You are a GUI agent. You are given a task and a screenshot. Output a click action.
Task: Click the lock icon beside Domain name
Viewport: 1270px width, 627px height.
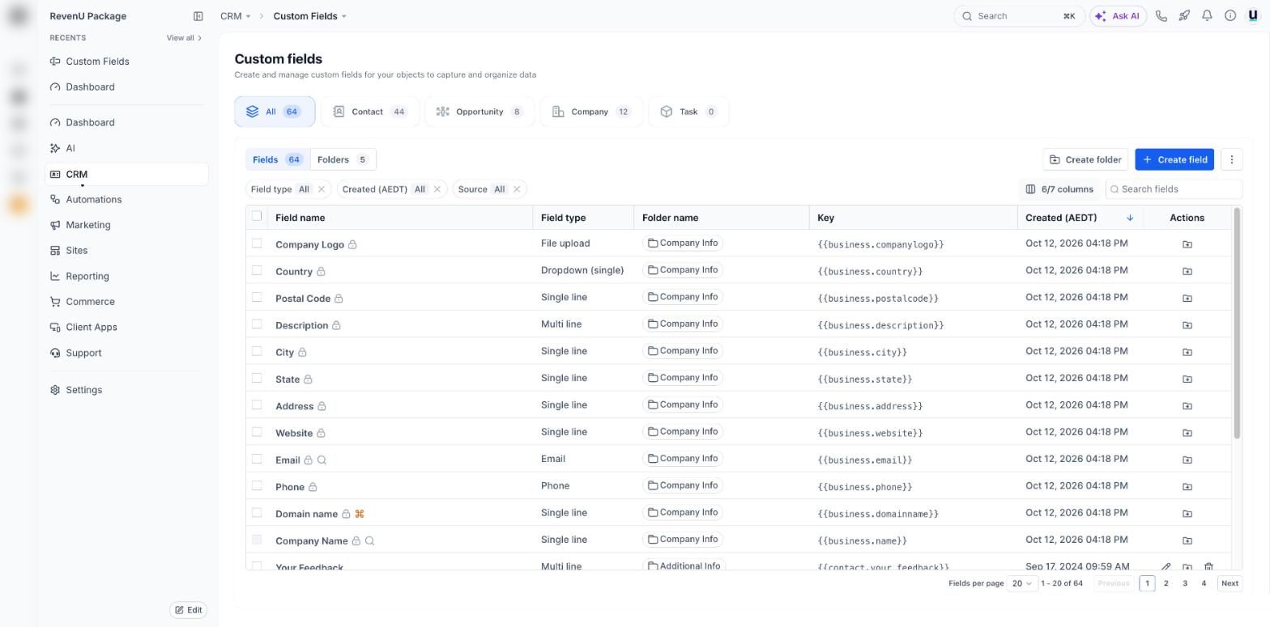tap(346, 514)
